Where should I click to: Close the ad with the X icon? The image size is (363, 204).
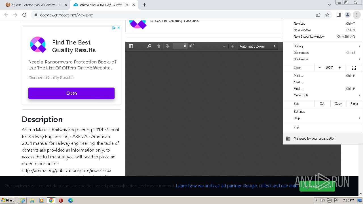pyautogui.click(x=119, y=28)
